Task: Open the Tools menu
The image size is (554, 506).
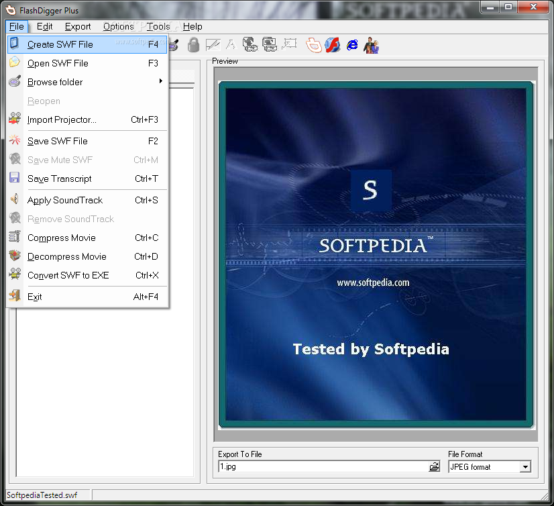Action: point(158,27)
